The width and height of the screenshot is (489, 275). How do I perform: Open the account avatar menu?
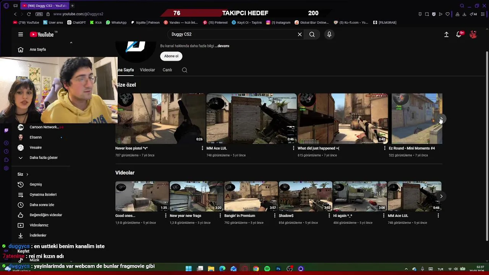pyautogui.click(x=473, y=34)
